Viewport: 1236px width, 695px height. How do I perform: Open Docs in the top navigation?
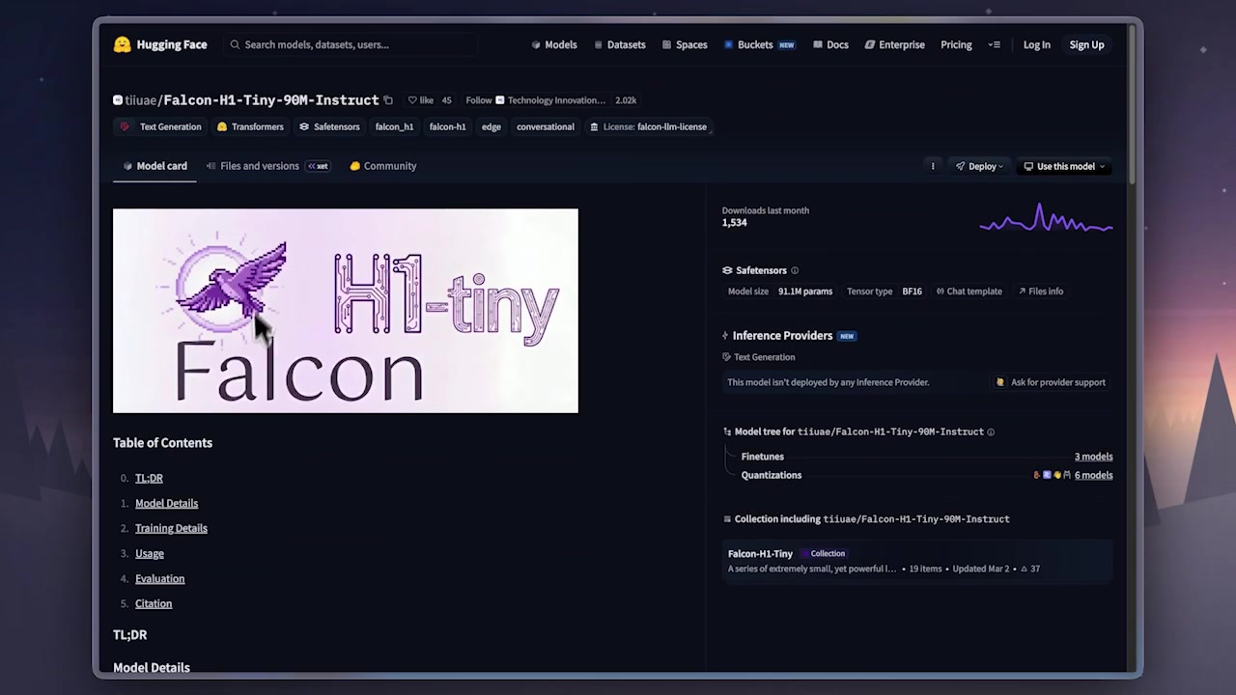pos(830,44)
